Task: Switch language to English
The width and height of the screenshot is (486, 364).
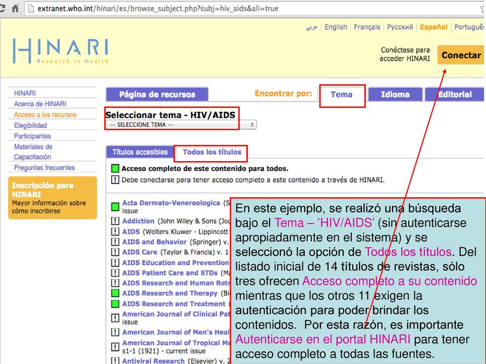Action: 336,27
